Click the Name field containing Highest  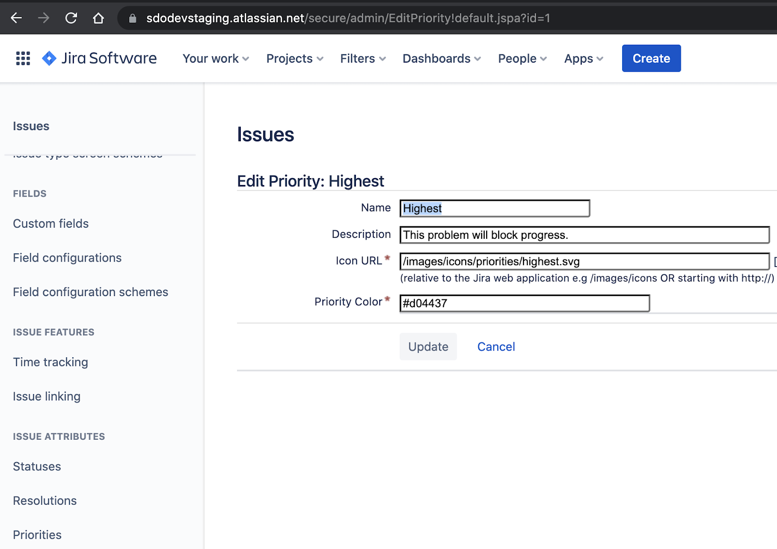495,208
